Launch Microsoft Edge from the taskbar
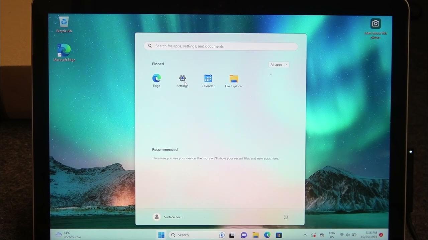Image resolution: width=428 pixels, height=240 pixels. (x=267, y=235)
